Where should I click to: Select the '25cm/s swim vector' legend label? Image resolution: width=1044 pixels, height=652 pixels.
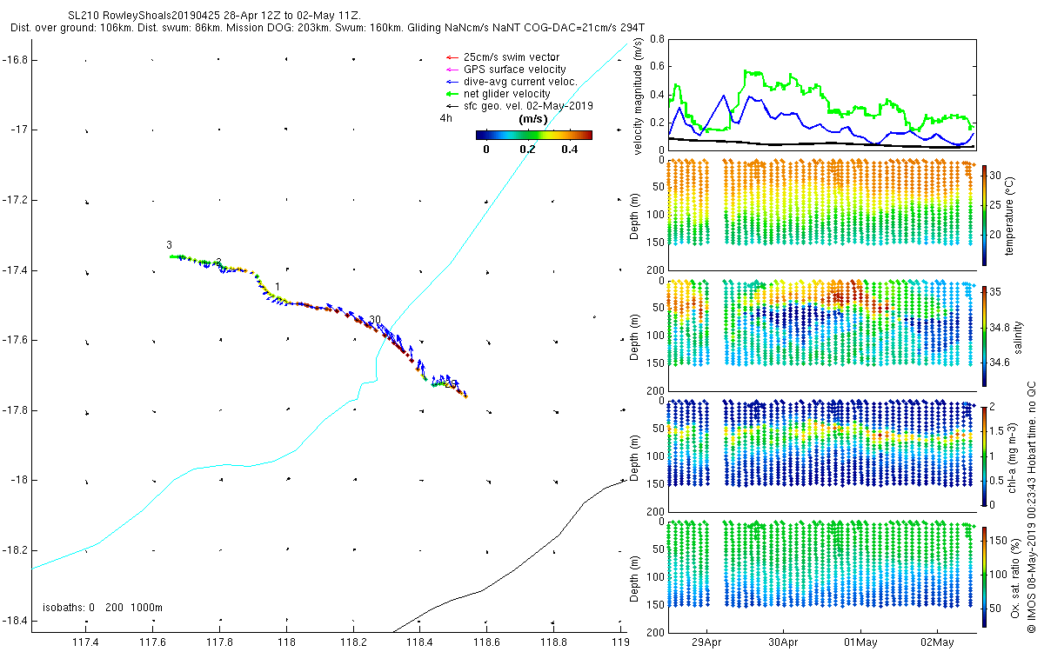point(510,57)
